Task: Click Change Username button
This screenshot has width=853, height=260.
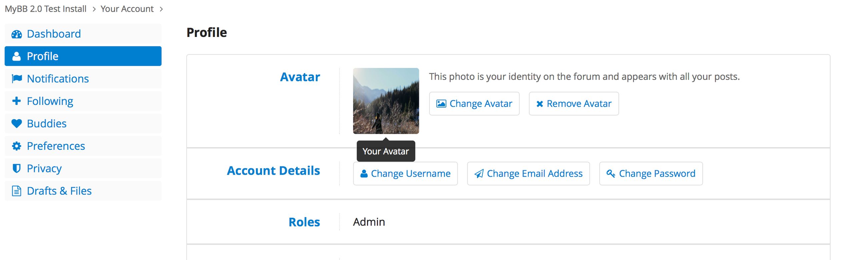Action: click(405, 173)
